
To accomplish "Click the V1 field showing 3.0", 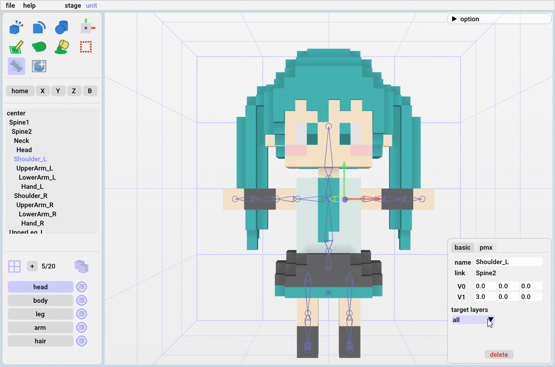I will 486,296.
